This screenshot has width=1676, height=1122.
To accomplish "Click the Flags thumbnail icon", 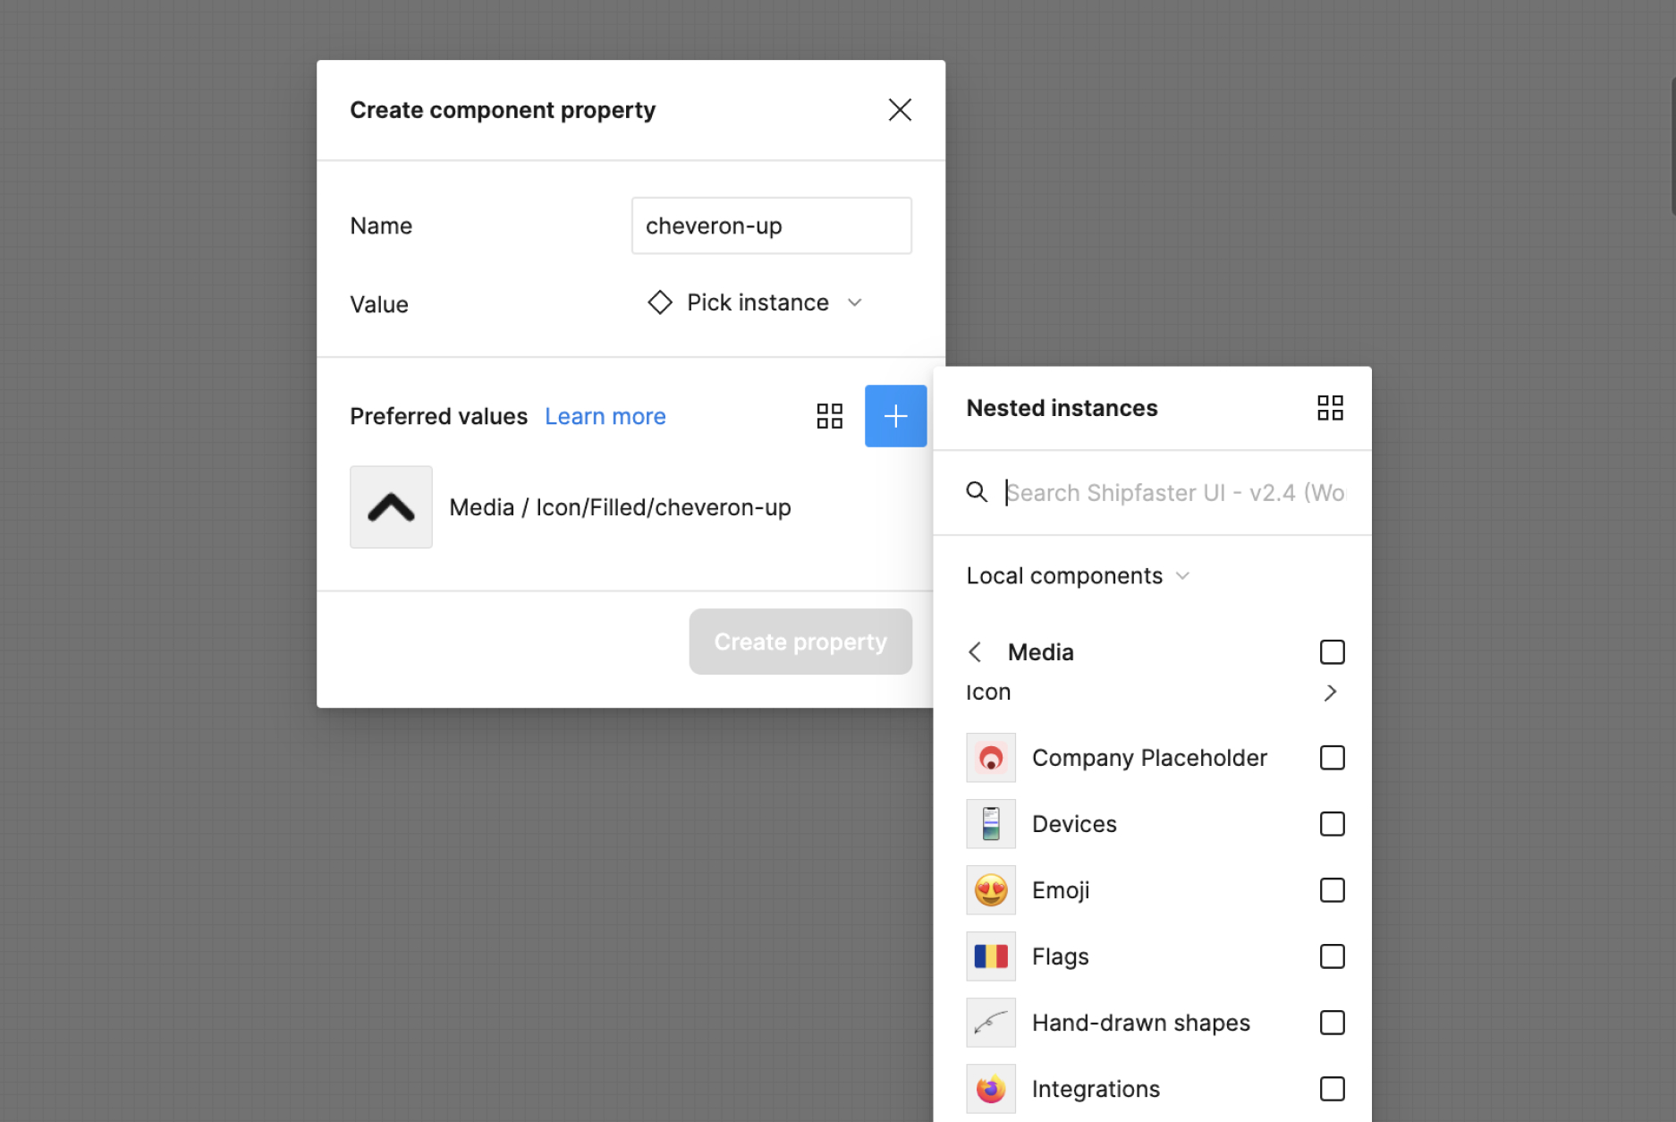I will tap(991, 956).
